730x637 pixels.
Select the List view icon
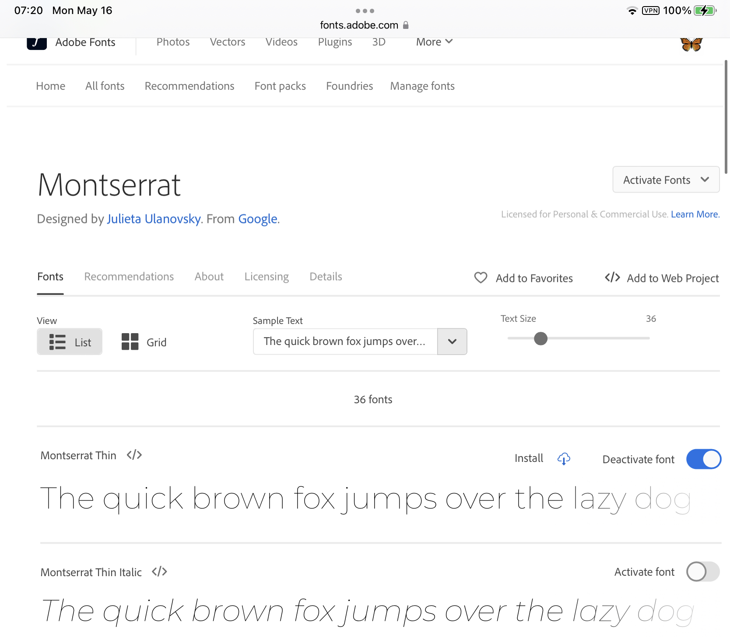(x=57, y=342)
